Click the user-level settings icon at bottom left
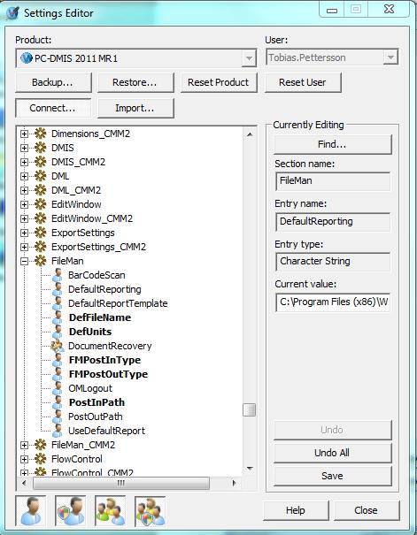Screen dimensions: 417x535 click(x=30, y=511)
